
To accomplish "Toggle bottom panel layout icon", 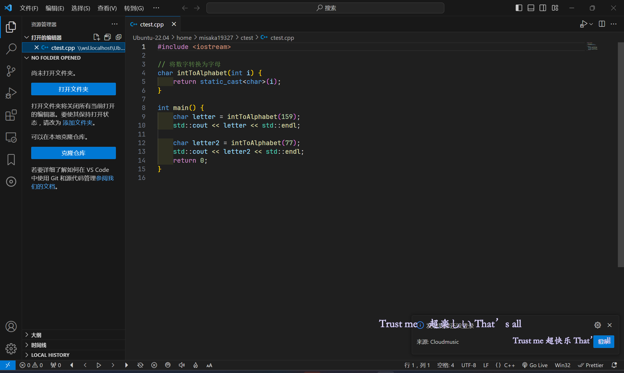I will pyautogui.click(x=531, y=8).
